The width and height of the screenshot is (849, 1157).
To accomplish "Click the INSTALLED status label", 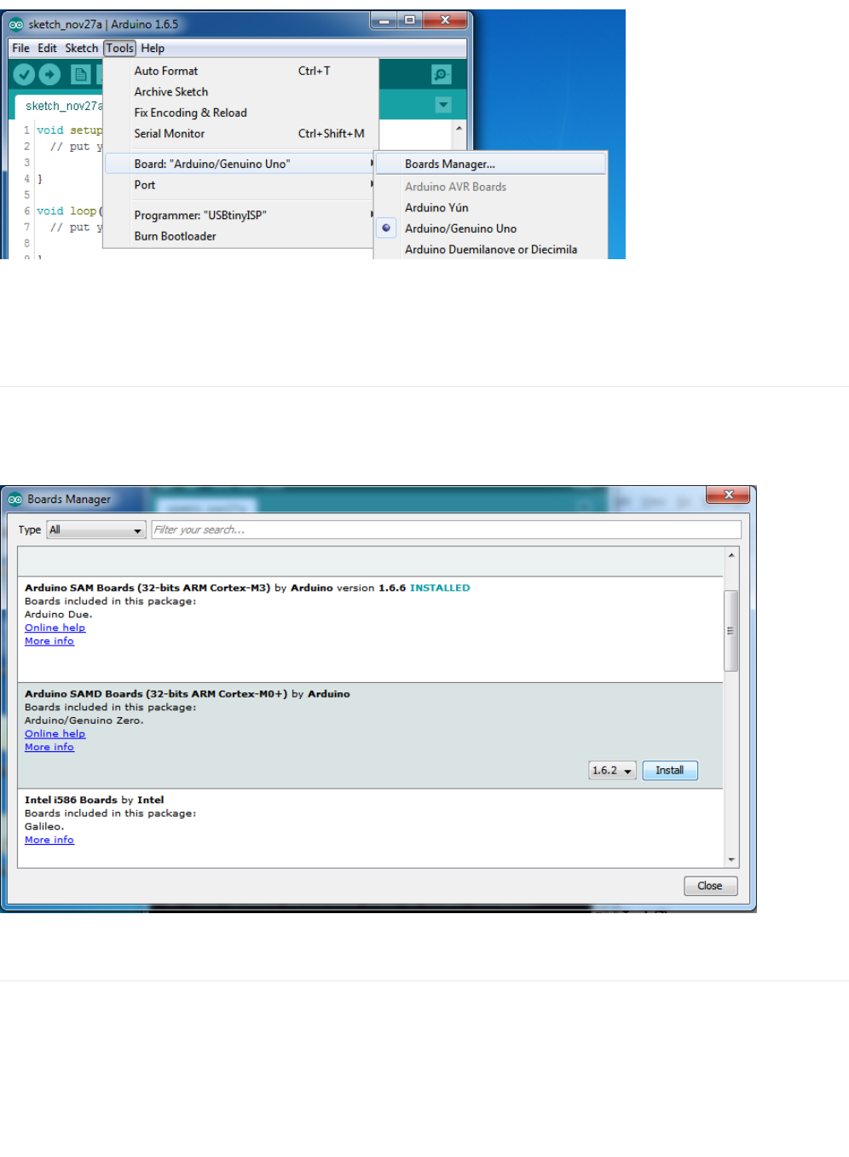I will click(440, 588).
